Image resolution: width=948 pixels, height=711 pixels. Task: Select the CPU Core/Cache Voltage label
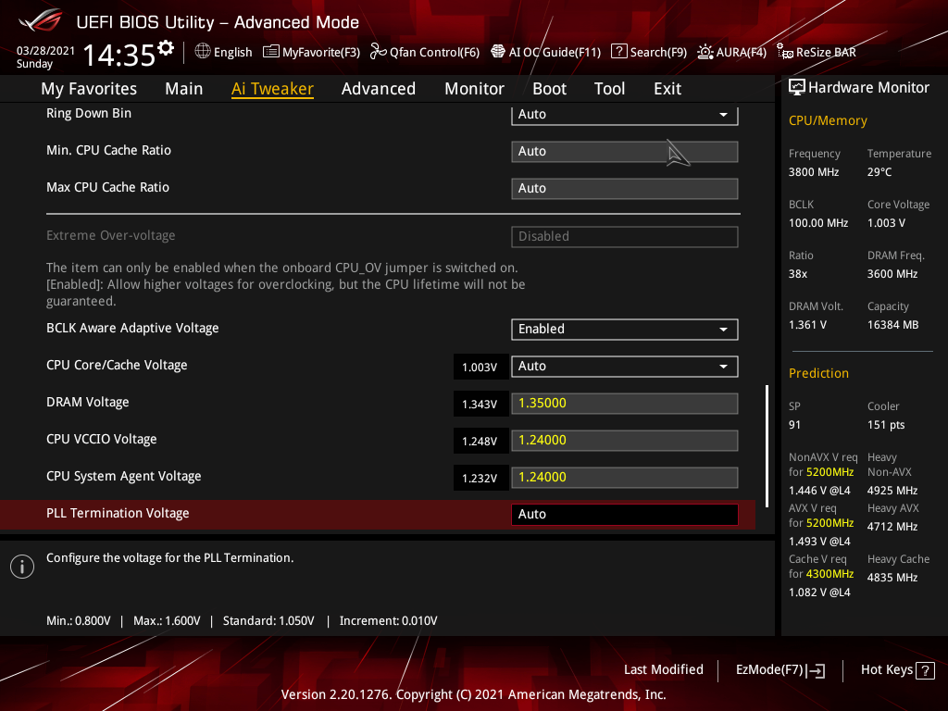(117, 365)
